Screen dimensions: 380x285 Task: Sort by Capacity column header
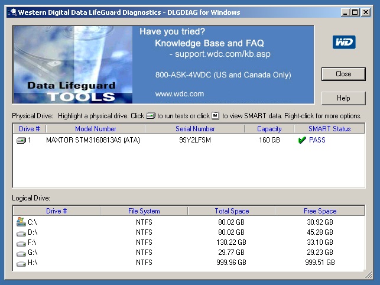coord(269,129)
